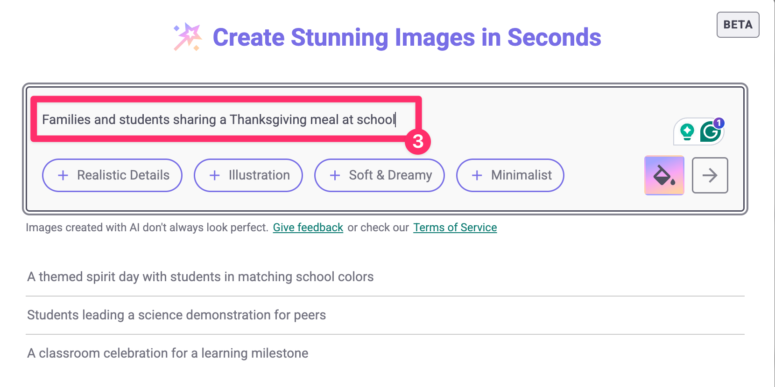Click the plus icon beside Illustration
Image resolution: width=775 pixels, height=387 pixels.
click(215, 175)
